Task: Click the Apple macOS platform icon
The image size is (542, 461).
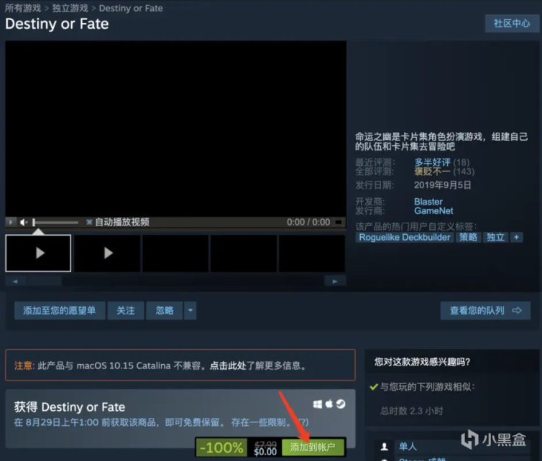Action: 329,404
